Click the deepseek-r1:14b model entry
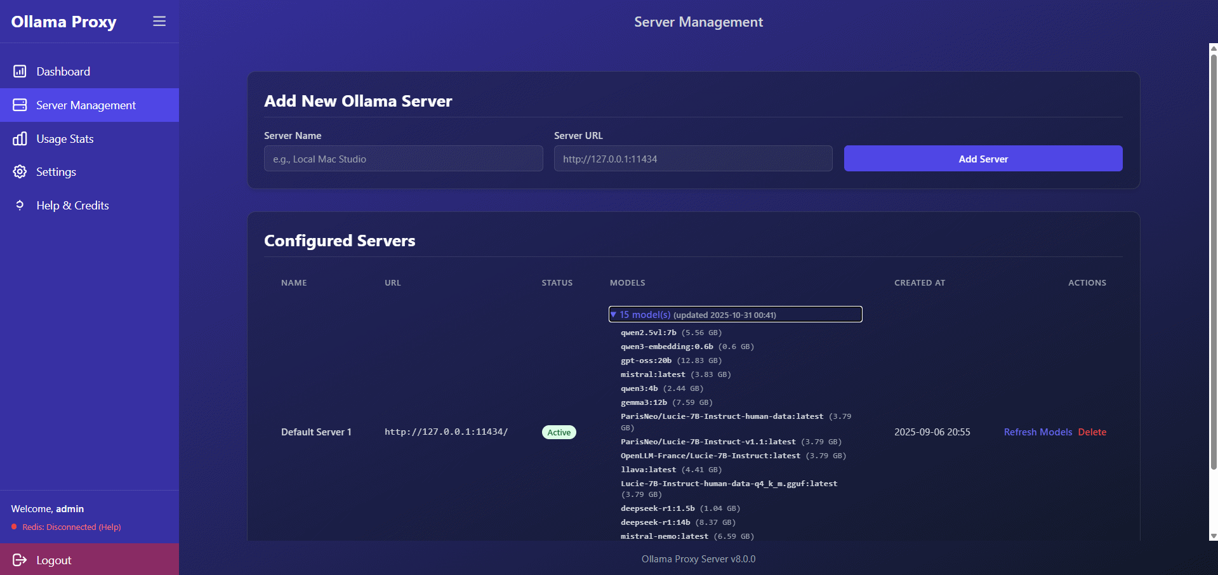The image size is (1218, 575). [x=678, y=522]
